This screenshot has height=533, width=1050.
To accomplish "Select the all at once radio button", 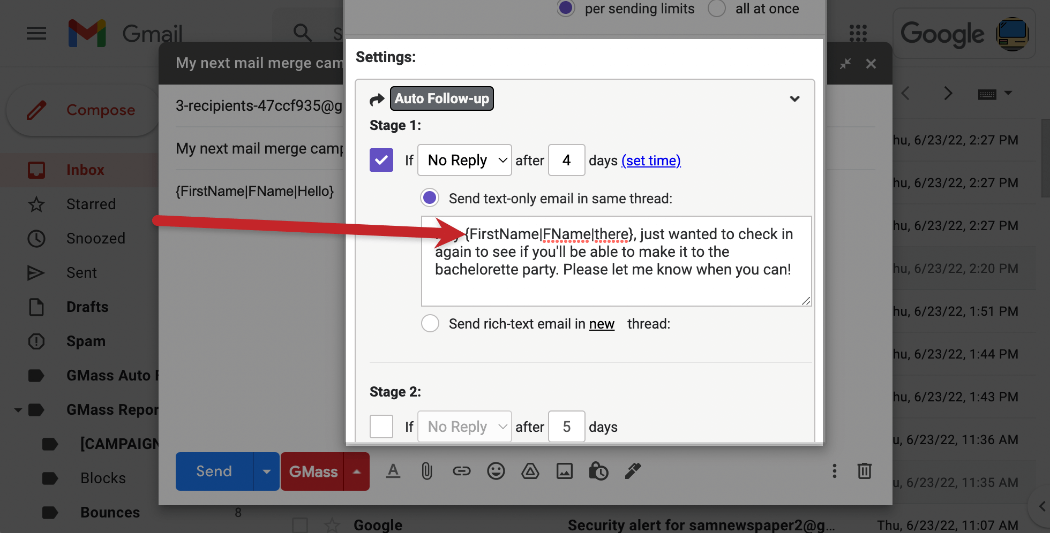I will coord(717,8).
